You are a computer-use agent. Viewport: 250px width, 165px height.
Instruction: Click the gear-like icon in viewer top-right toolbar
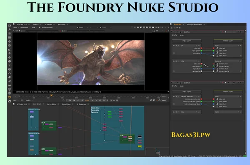point(138,27)
